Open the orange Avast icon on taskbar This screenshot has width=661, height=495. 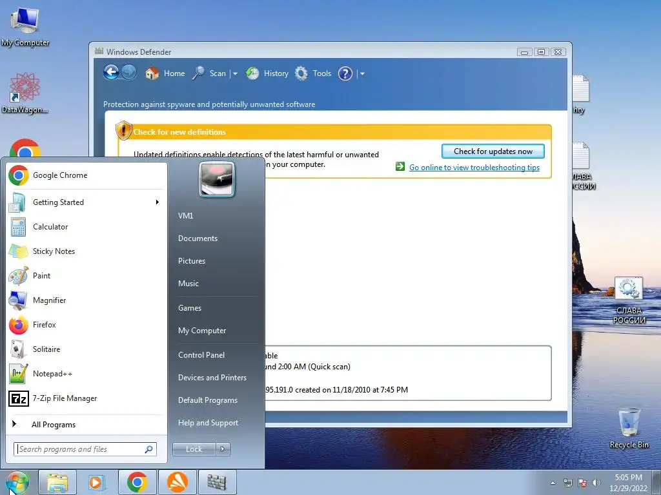[177, 482]
